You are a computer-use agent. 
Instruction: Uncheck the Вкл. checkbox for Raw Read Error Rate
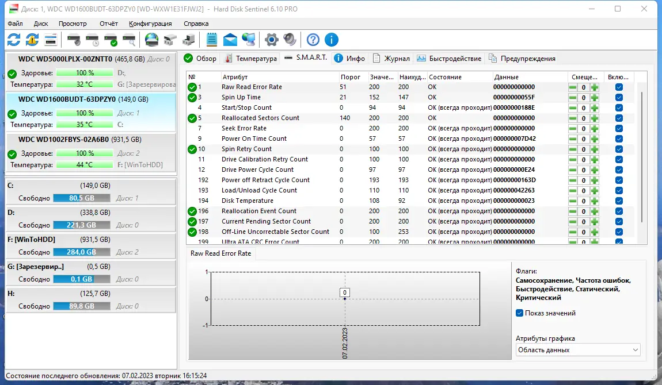619,87
